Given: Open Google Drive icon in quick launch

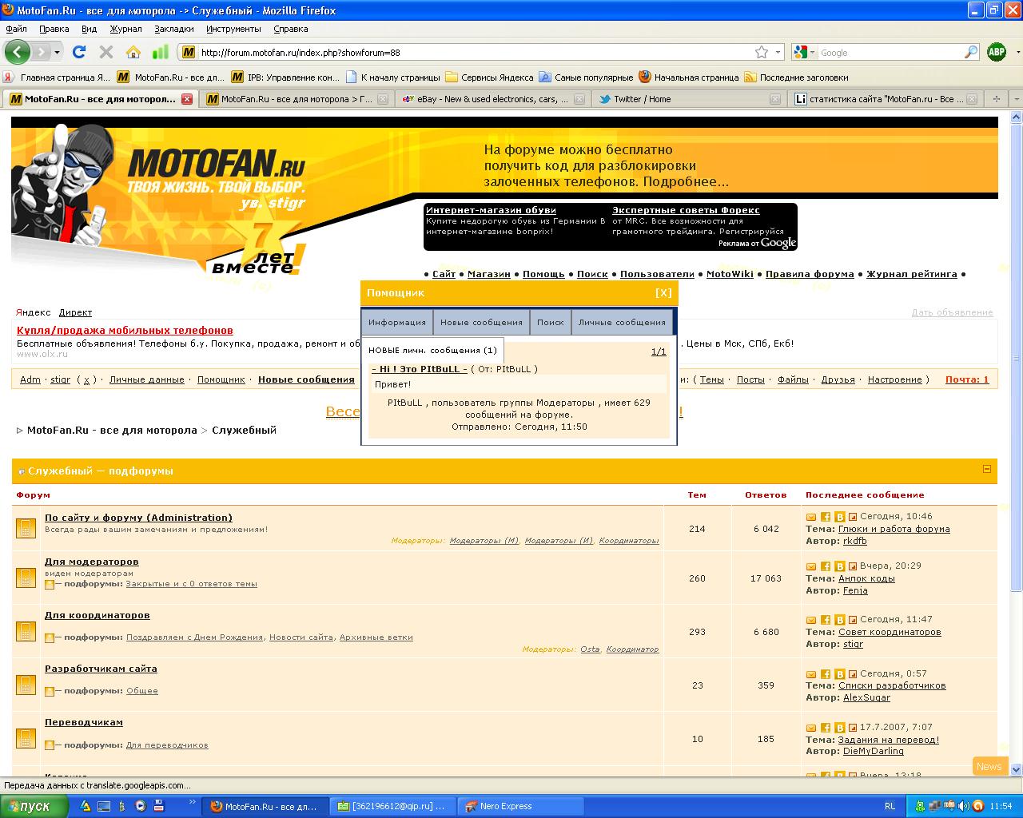Looking at the screenshot, I should tap(85, 806).
